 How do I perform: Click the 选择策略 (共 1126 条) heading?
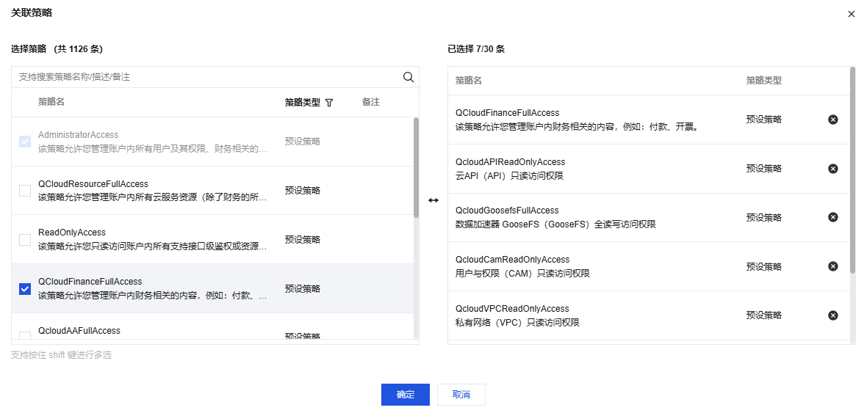click(x=57, y=49)
